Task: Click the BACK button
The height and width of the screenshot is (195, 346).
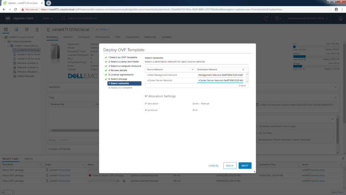Action: [x=230, y=166]
